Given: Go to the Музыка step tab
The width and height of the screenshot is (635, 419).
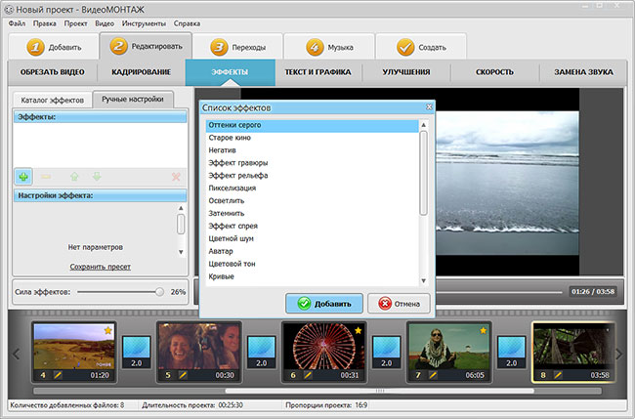Looking at the screenshot, I should coord(329,47).
